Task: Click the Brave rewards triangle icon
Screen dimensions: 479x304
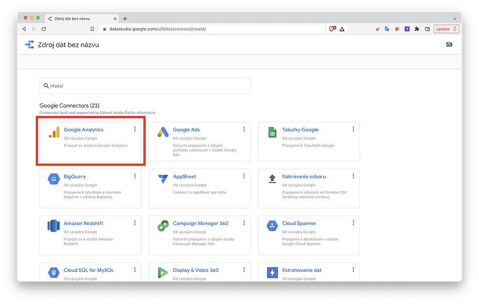Action: 342,29
